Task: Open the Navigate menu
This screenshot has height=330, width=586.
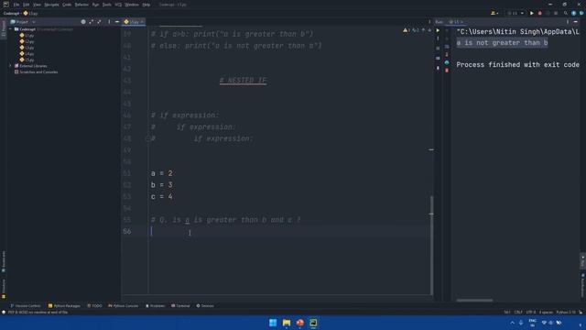Action: click(51, 5)
